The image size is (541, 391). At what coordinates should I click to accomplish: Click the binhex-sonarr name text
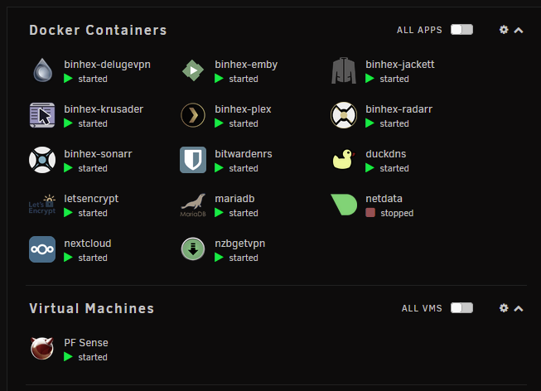98,154
